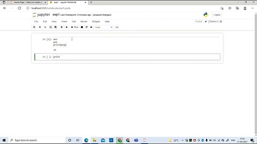
Task: Go back in browser history
Action: click(4, 8)
